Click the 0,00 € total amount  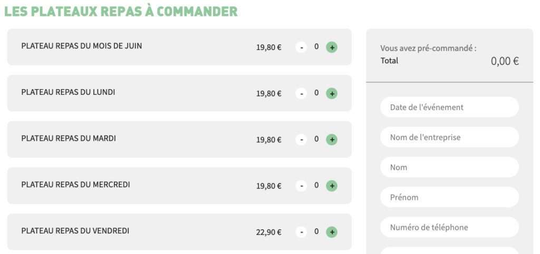click(x=505, y=61)
